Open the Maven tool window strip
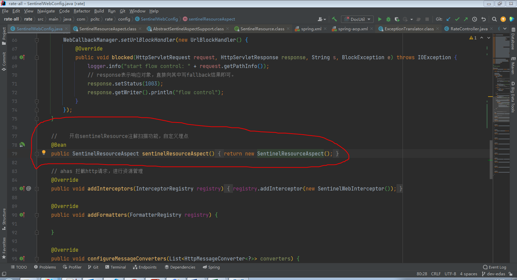 (x=513, y=66)
